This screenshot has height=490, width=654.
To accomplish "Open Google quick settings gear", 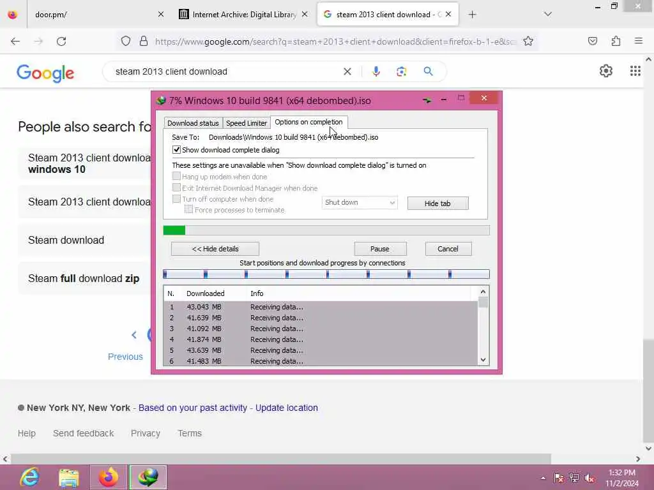I will 605,71.
